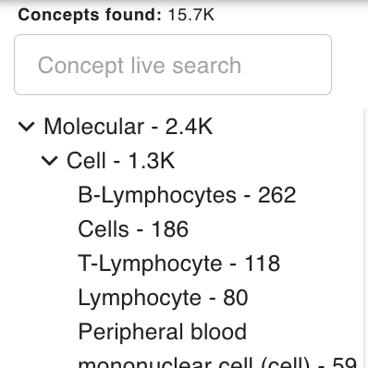
Task: Select the Molecular tree node label
Action: (x=94, y=127)
